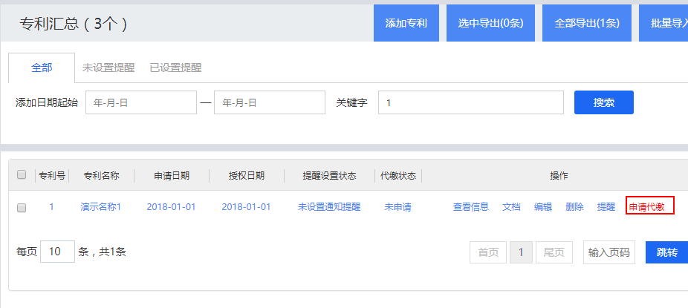Click the 申请日期 column header
Image resolution: width=688 pixels, height=308 pixels.
172,176
